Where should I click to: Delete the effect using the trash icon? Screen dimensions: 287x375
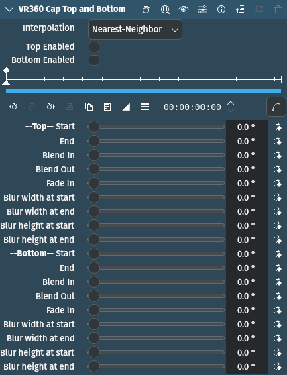pyautogui.click(x=278, y=9)
